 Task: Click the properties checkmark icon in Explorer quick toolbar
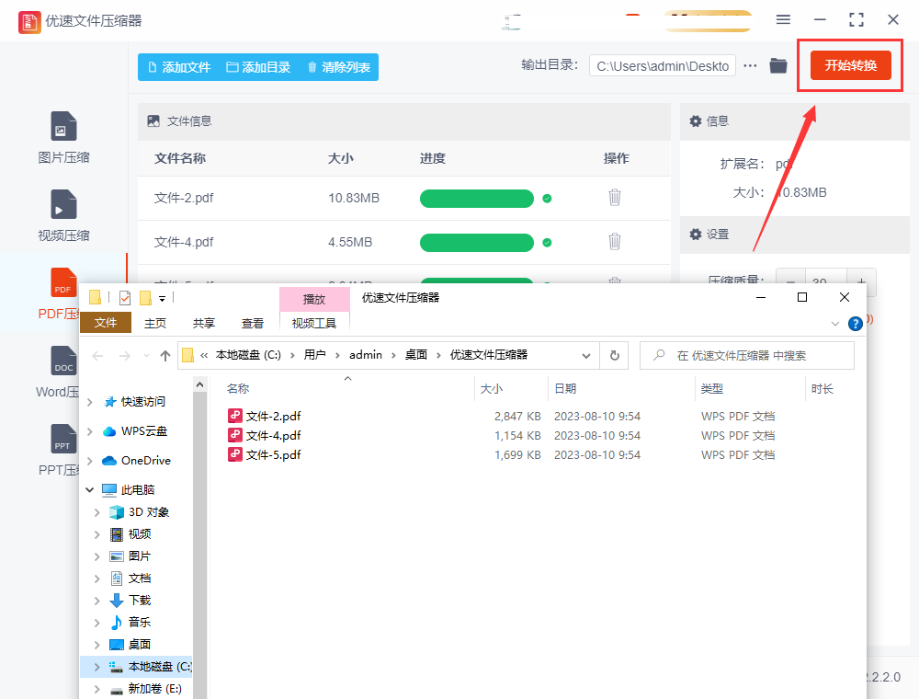click(125, 298)
